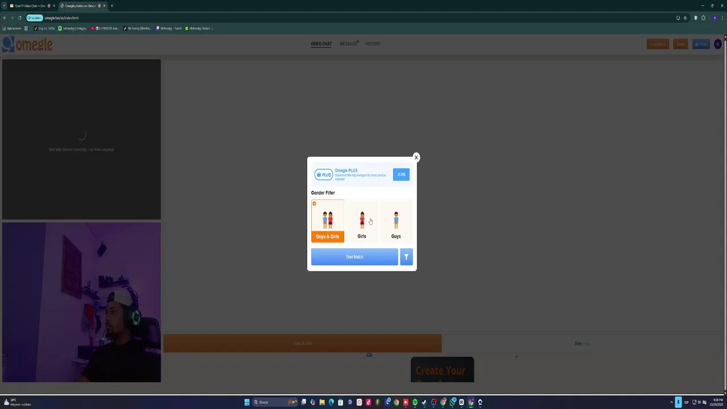Open the Log in | TikTok bookmark
This screenshot has height=409, width=727.
[x=44, y=28]
